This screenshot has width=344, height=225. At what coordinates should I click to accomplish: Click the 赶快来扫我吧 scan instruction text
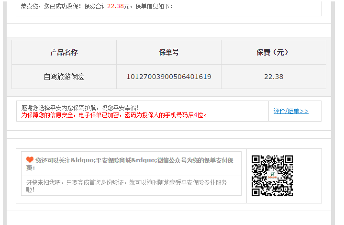(126, 182)
